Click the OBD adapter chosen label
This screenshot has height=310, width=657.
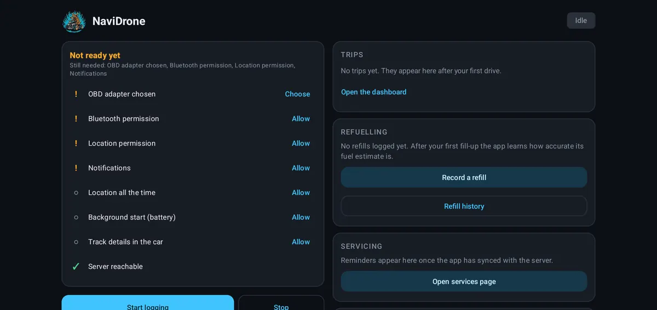click(x=122, y=94)
